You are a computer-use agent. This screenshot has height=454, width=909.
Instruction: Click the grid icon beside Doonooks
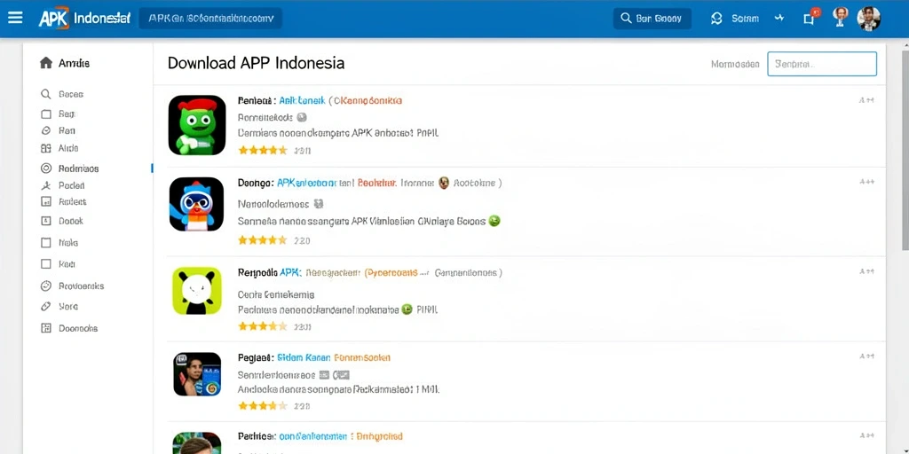tap(46, 328)
